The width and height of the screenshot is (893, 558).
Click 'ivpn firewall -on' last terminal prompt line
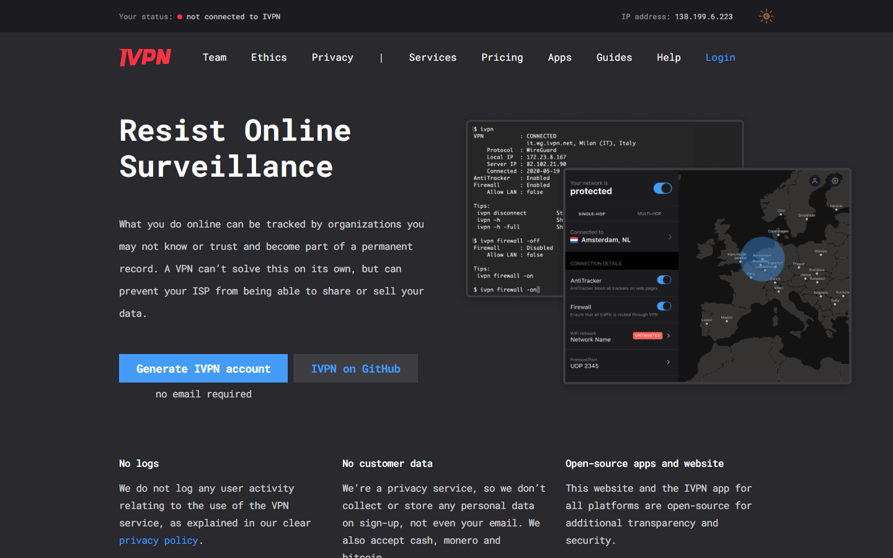[x=506, y=290]
